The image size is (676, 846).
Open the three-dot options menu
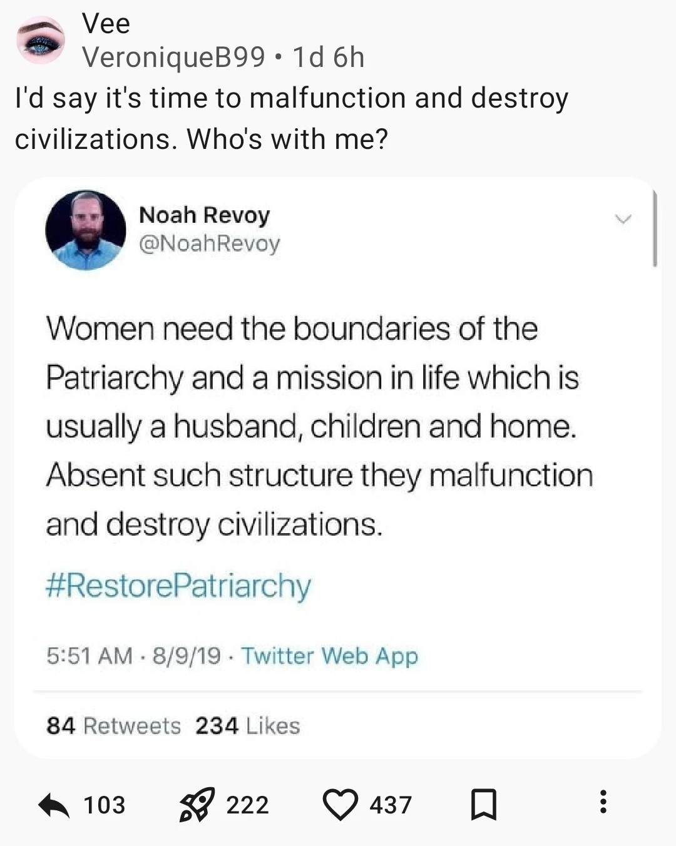603,805
